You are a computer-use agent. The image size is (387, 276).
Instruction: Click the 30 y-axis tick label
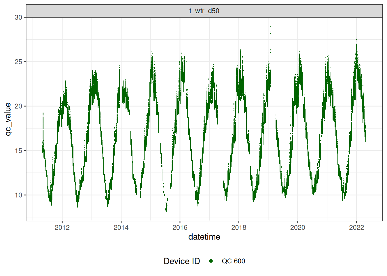(x=18, y=18)
